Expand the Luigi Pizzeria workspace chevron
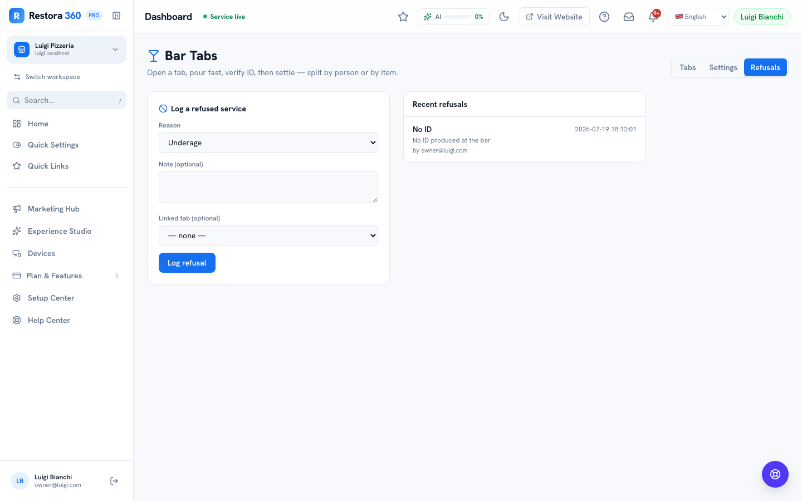The image size is (802, 501). (x=115, y=50)
